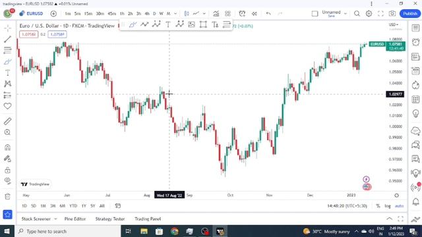Open the layout setup square icon
This screenshot has height=237, width=422.
[x=315, y=13]
